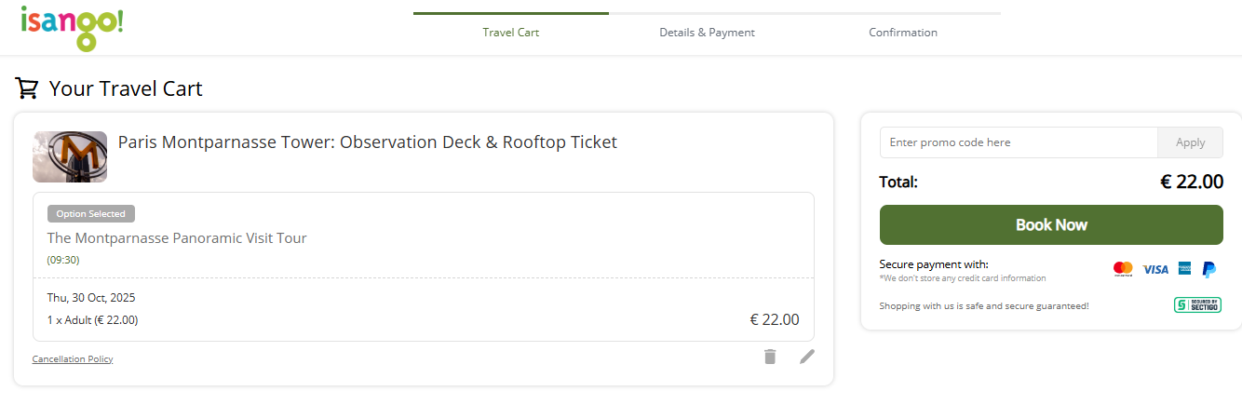Go to Details & Payment step
The image size is (1242, 405).
[x=707, y=33]
